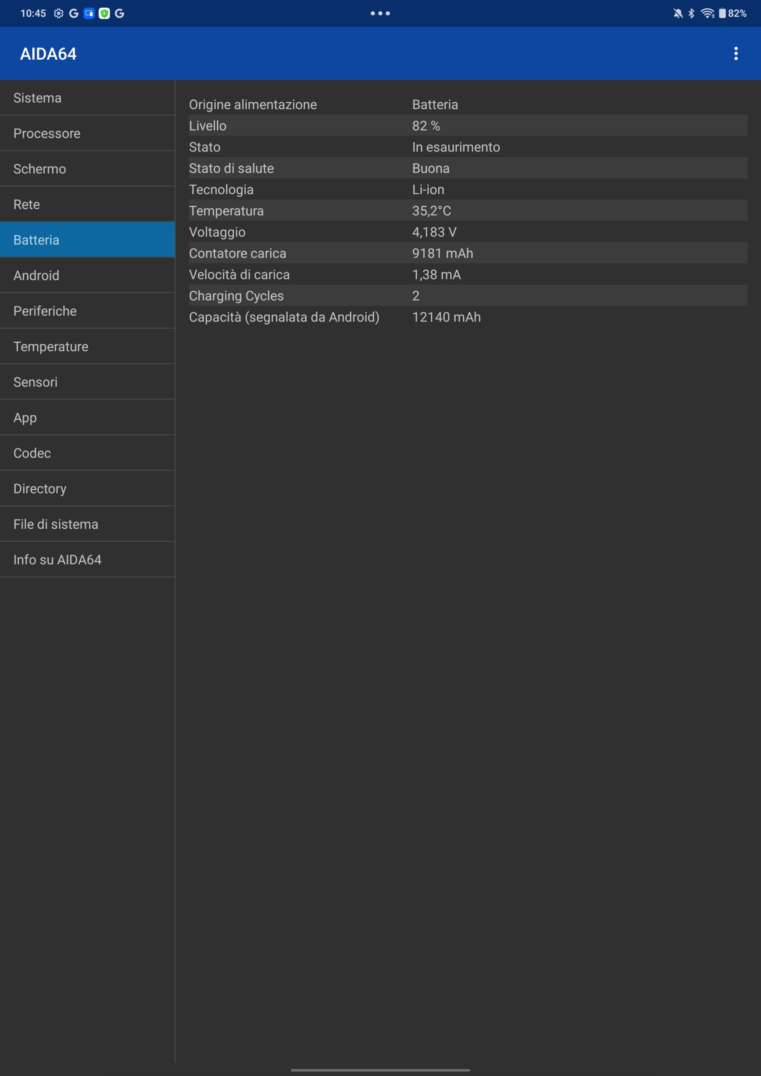Tap the settings gear status icon
This screenshot has height=1076, width=761.
58,13
